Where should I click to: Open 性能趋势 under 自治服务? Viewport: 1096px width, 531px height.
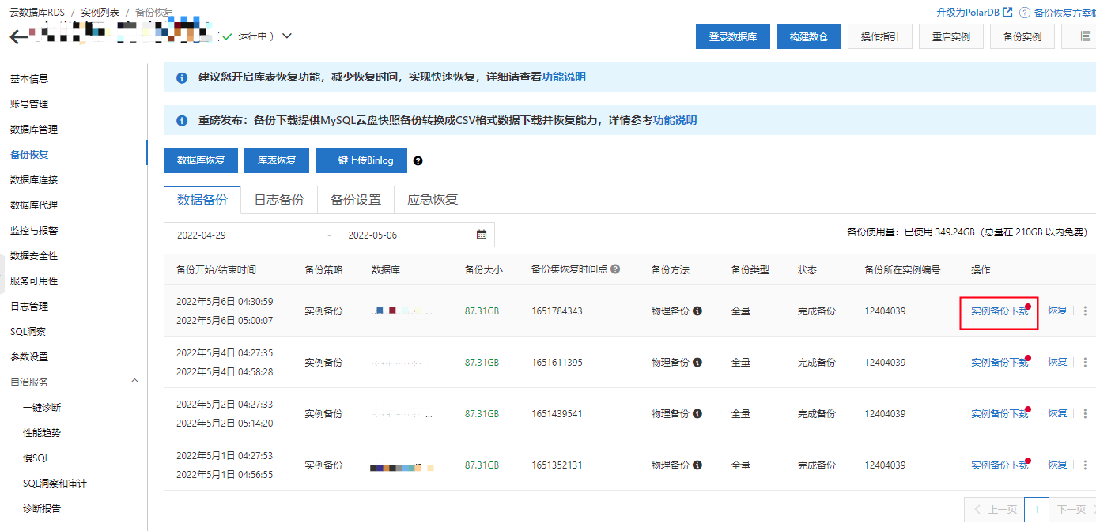43,432
